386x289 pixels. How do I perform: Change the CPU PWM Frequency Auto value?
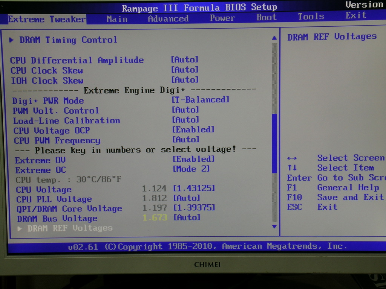[x=186, y=140]
